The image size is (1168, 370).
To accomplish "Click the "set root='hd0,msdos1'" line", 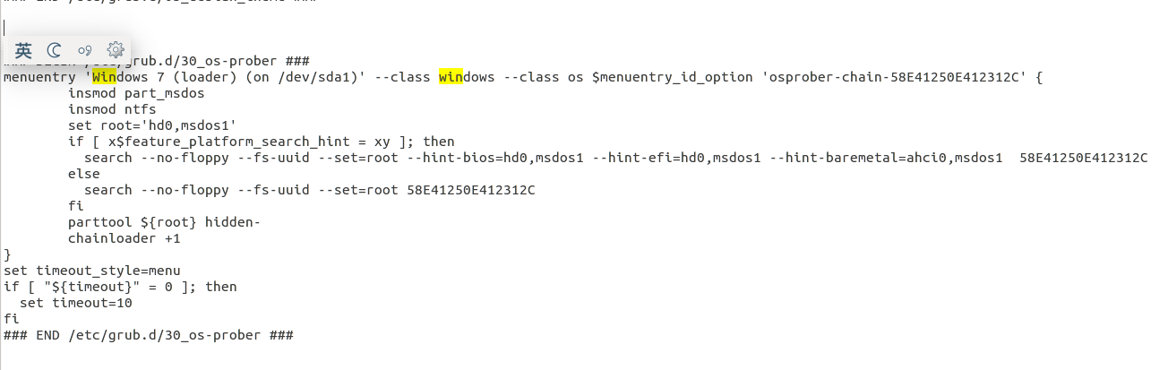I will coord(151,125).
